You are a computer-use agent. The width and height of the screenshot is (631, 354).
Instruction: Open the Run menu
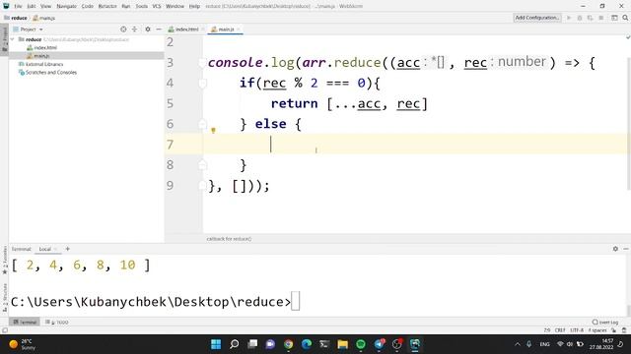126,6
